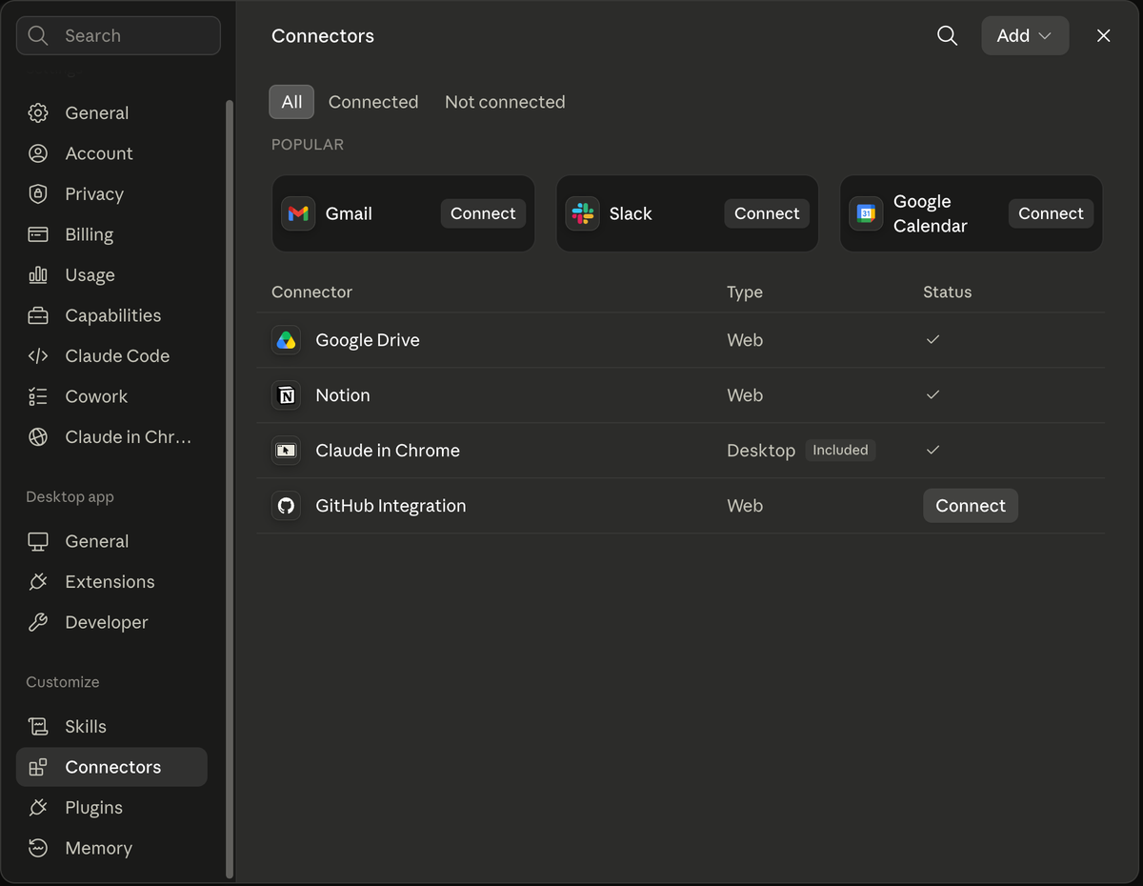Click the Account person icon

38,153
